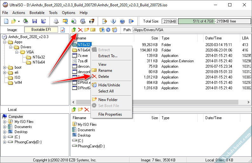252x163 pixels.
Task: Click the Open CD/DVD toolbar icon
Action: (26, 21)
